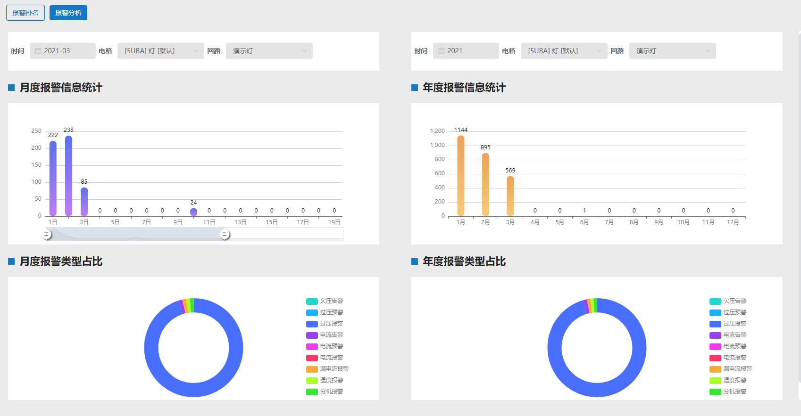This screenshot has width=801, height=416.
Task: Toggle 温度报警 legend in yearly pie chart
Action: [x=728, y=380]
